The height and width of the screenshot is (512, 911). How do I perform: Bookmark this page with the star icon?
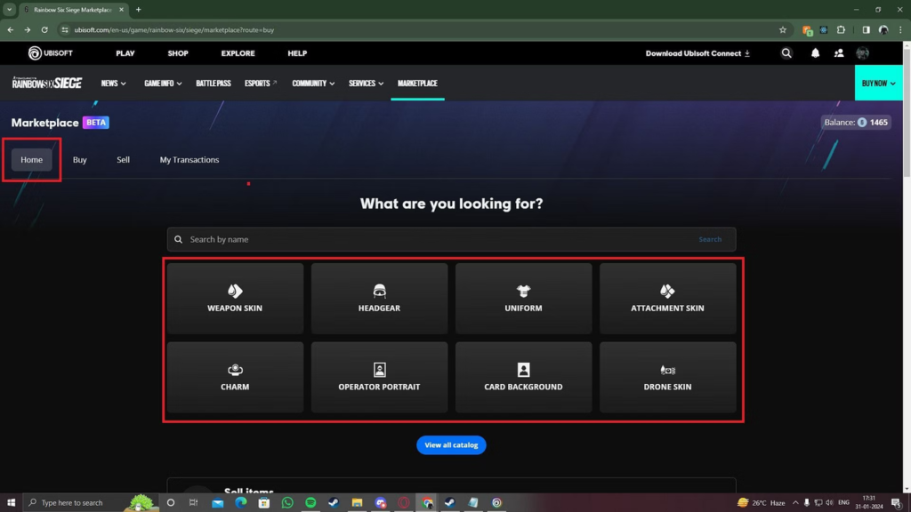click(x=783, y=29)
